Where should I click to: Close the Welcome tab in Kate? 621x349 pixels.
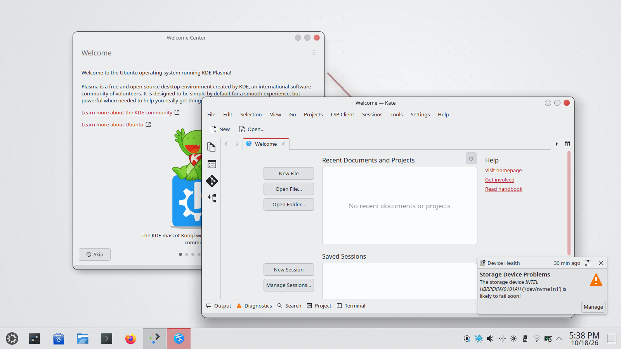283,144
